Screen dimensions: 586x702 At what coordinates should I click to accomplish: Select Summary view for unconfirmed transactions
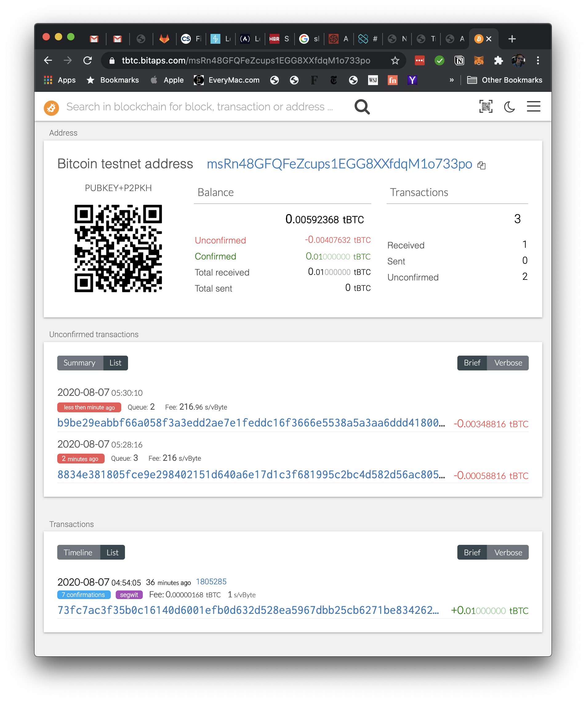tap(79, 363)
